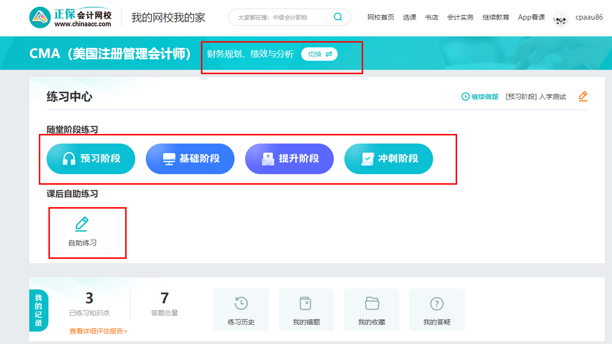Click the clock icon beside 继续做题

point(465,97)
